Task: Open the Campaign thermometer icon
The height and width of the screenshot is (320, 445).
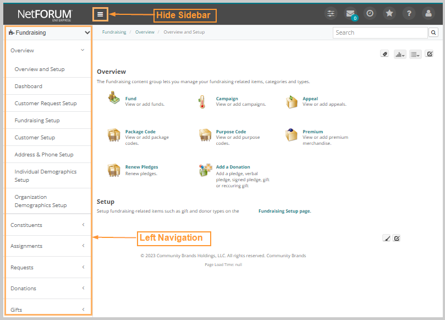Action: pyautogui.click(x=203, y=101)
